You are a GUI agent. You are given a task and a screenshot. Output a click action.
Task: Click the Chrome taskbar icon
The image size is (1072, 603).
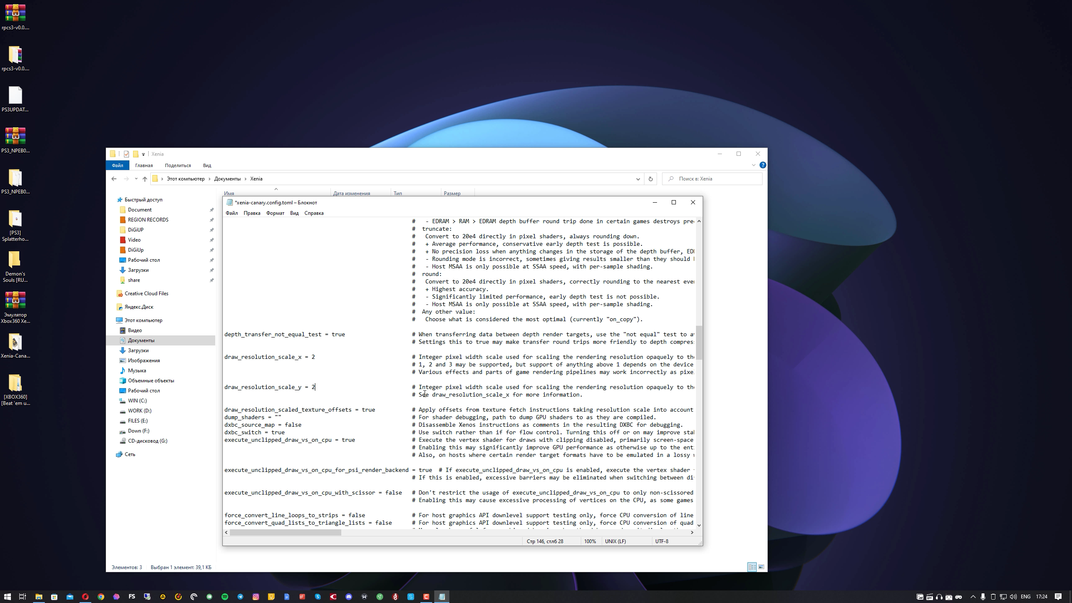pyautogui.click(x=101, y=597)
